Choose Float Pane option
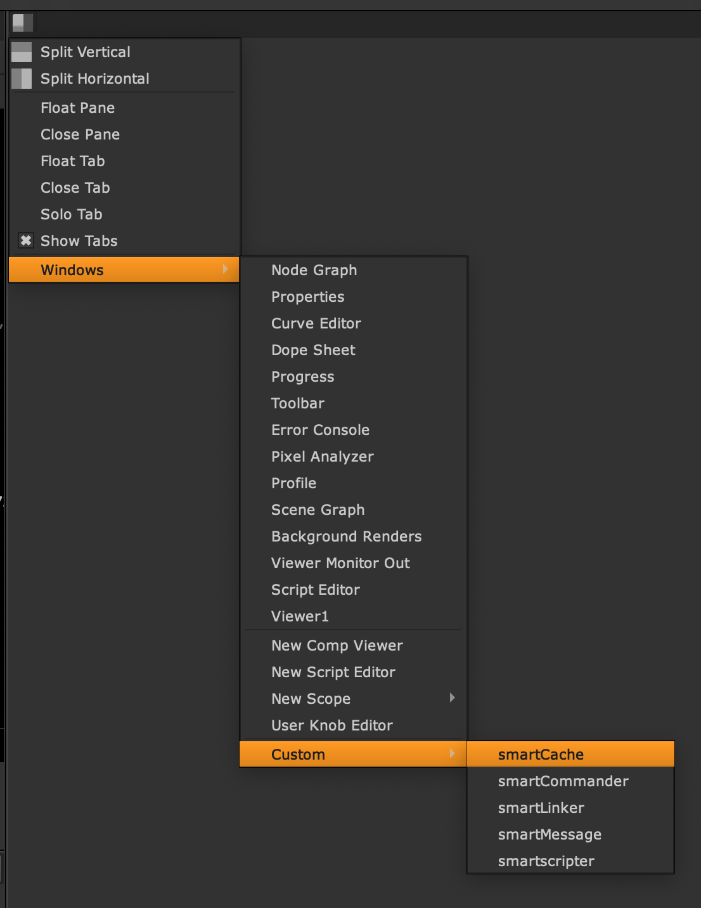Screen dimensions: 701x908 [x=77, y=108]
